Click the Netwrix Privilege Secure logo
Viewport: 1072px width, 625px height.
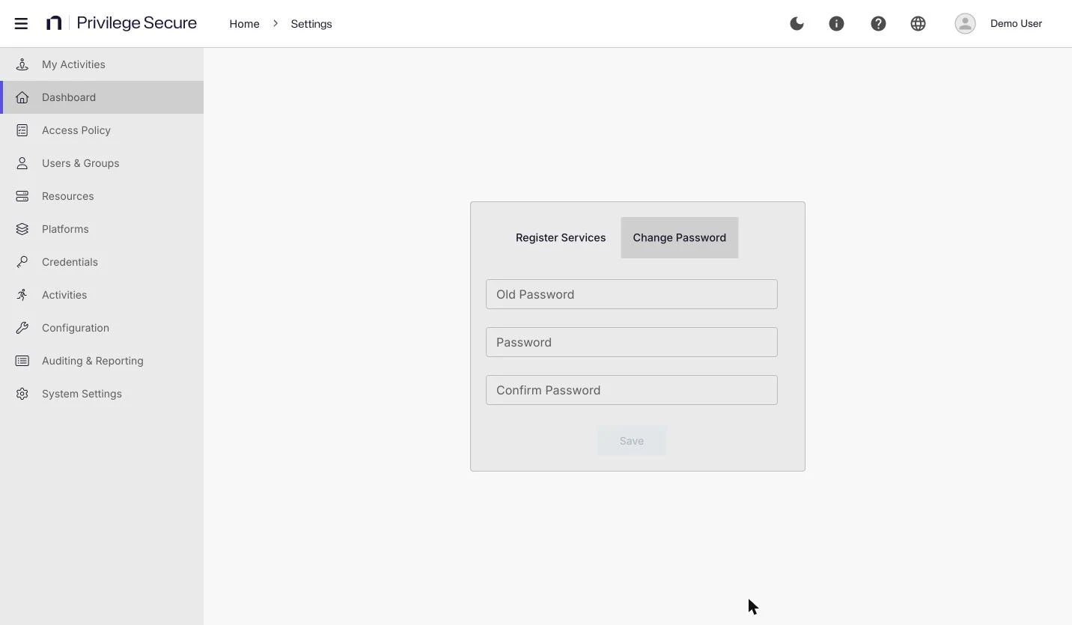click(x=121, y=23)
